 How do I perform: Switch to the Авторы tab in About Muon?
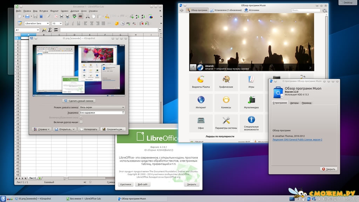click(x=294, y=103)
